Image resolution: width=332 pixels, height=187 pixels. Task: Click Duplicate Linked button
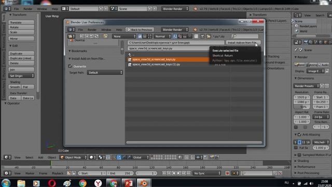pos(21,58)
